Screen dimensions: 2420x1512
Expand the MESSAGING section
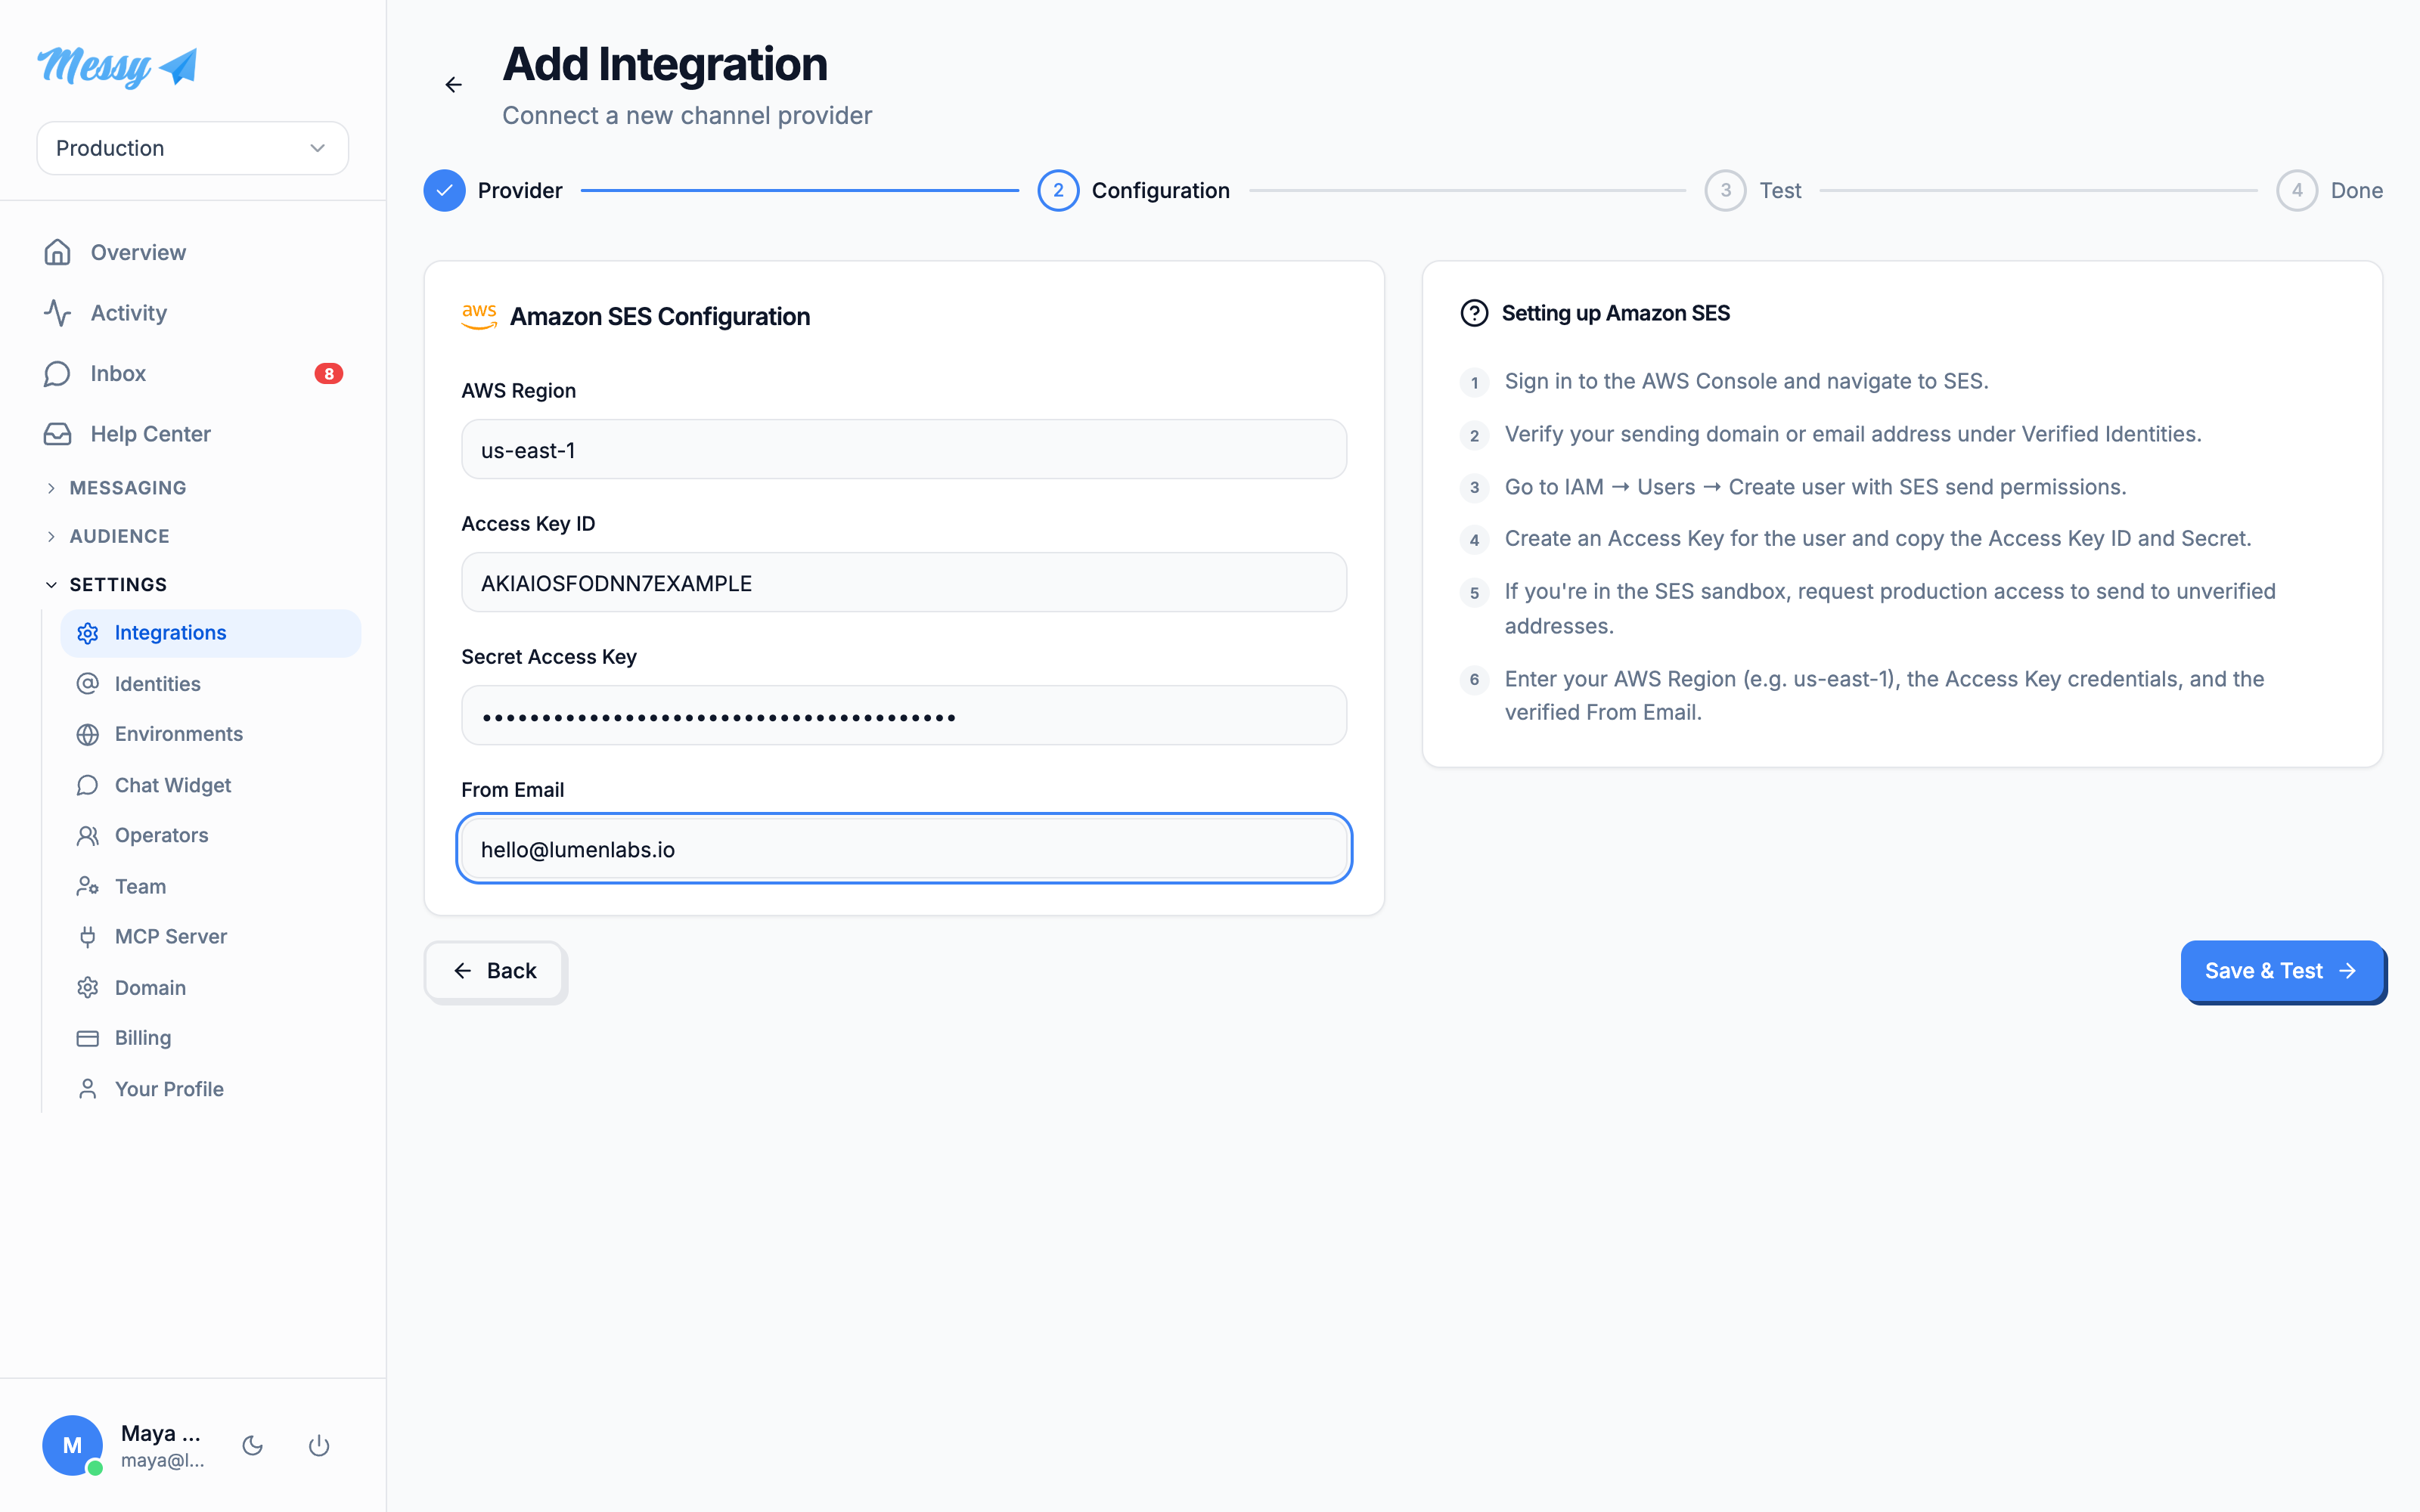click(x=116, y=488)
